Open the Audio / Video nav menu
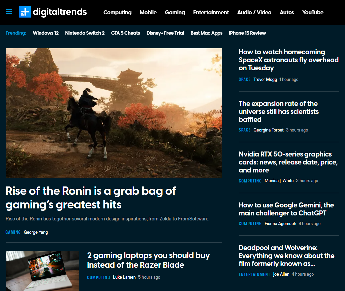Image resolution: width=345 pixels, height=291 pixels. [254, 13]
